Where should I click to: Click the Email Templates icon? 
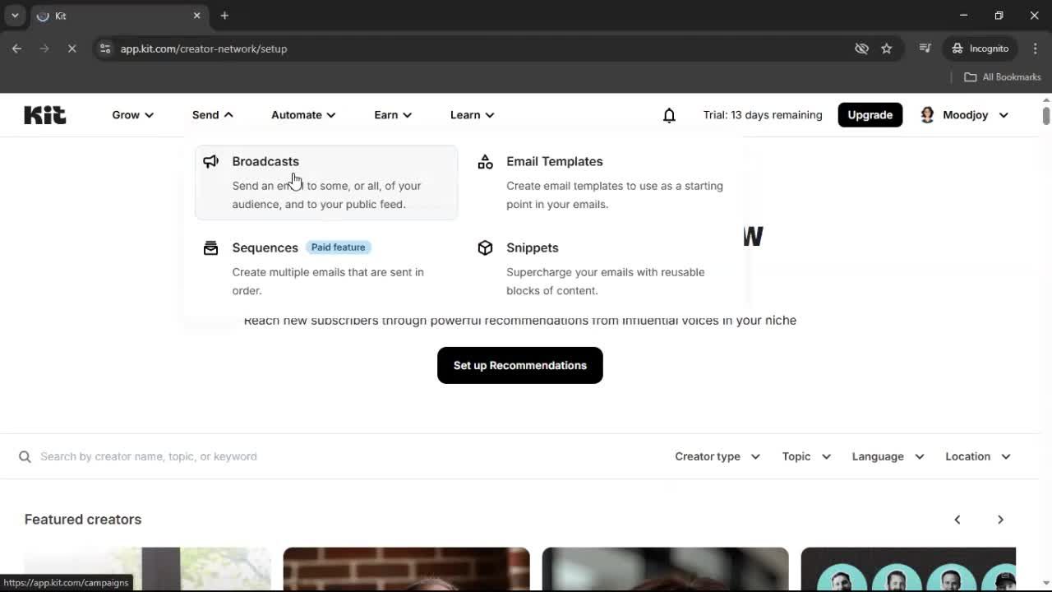pos(485,161)
